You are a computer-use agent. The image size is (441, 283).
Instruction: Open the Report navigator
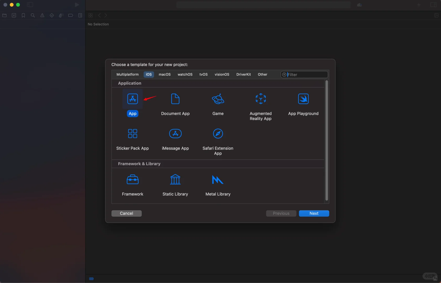pyautogui.click(x=80, y=15)
